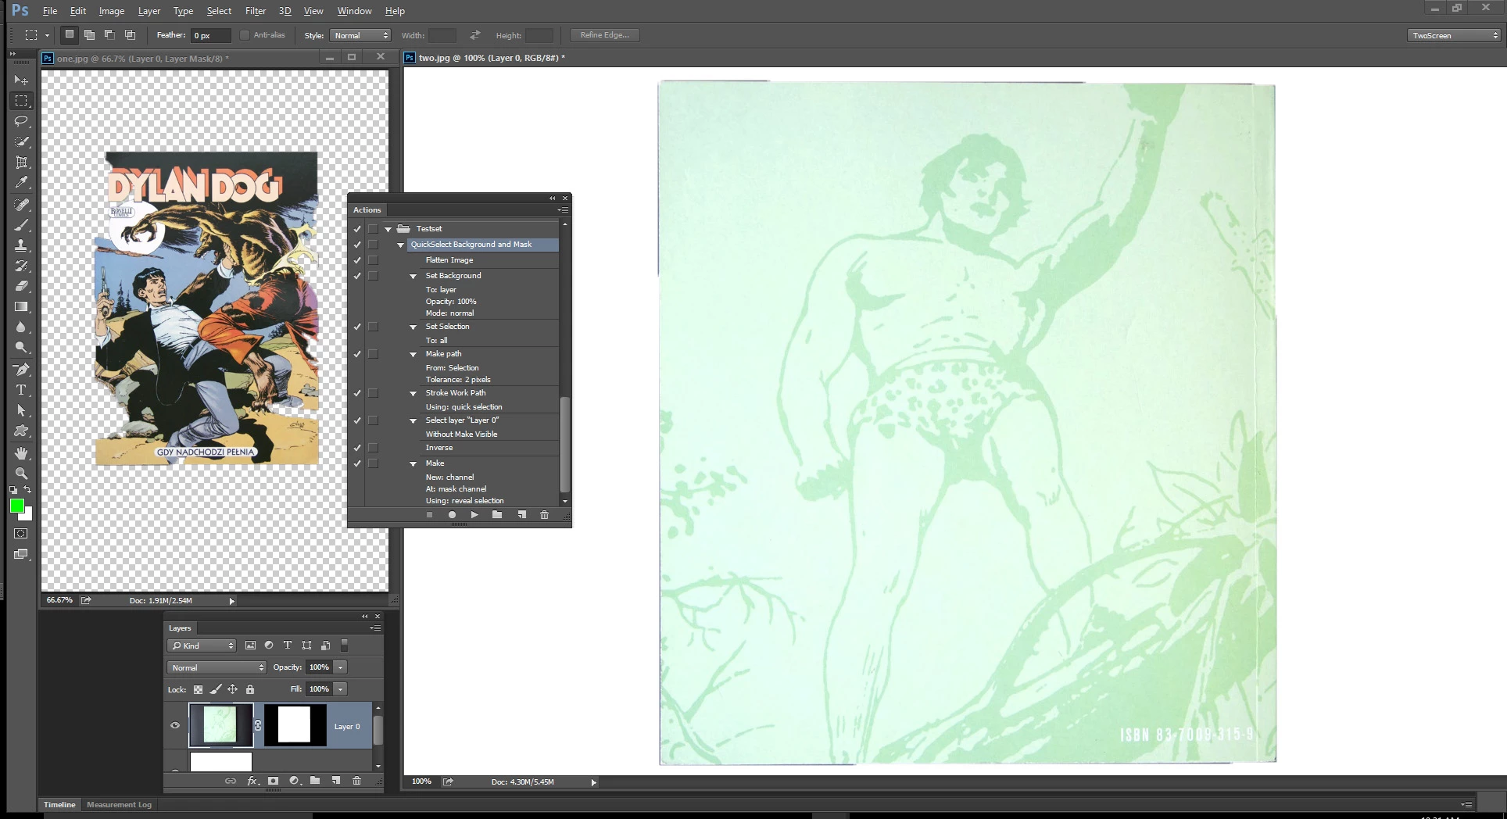Viewport: 1507px width, 819px height.
Task: Create new action set folder icon
Action: tap(497, 515)
